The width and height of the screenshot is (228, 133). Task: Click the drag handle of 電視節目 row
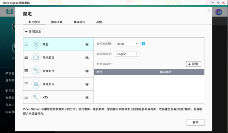(26, 57)
